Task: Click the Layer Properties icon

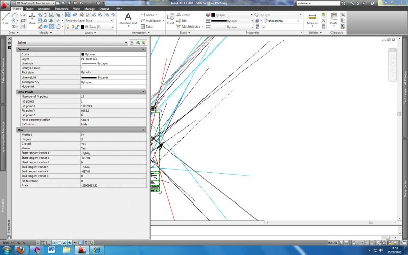Action: 68,15
